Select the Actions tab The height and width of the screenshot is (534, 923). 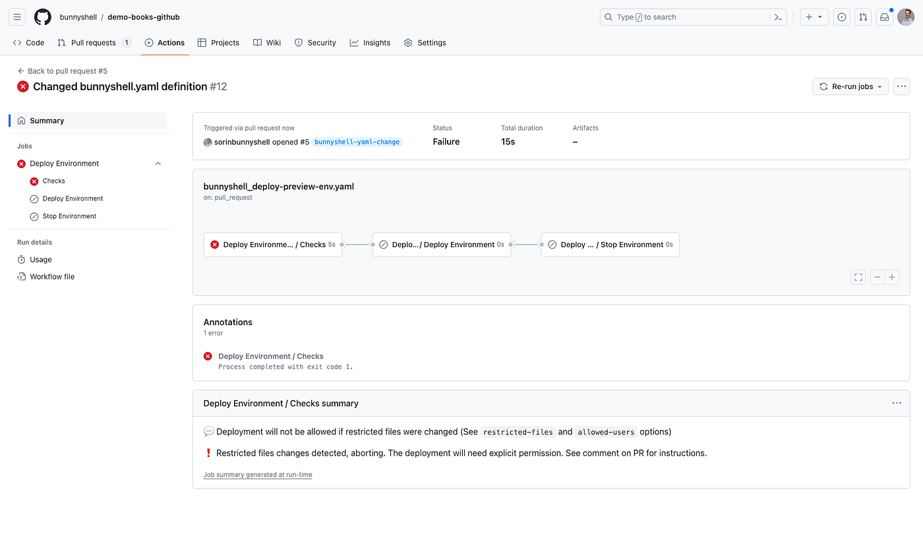pos(165,42)
